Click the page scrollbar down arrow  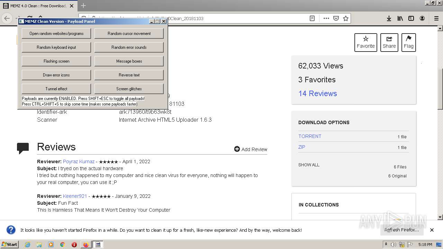point(440,217)
